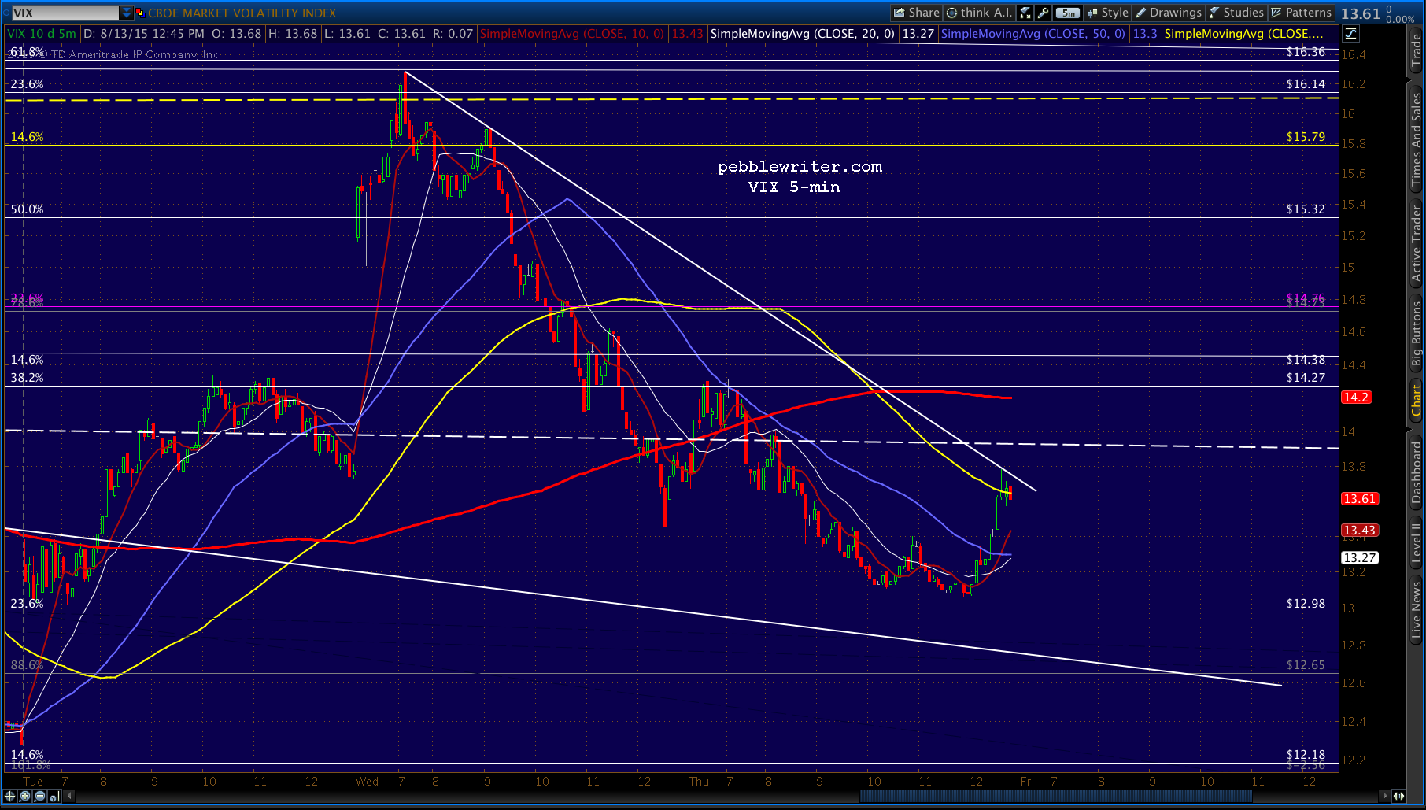Click the VIX 10 d 5m label

42,34
